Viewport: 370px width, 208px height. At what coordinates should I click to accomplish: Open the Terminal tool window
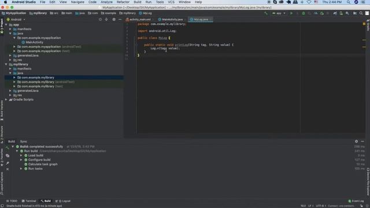click(29, 201)
